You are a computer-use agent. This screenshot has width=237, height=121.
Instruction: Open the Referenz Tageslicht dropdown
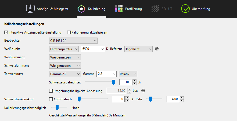click(x=138, y=49)
